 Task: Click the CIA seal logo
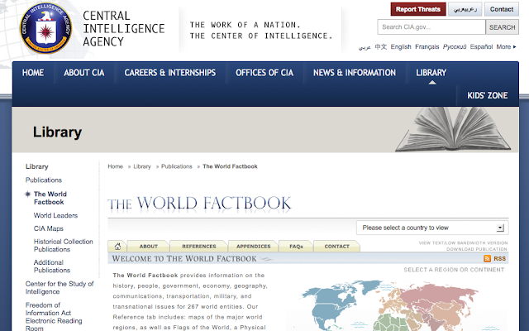(x=46, y=28)
